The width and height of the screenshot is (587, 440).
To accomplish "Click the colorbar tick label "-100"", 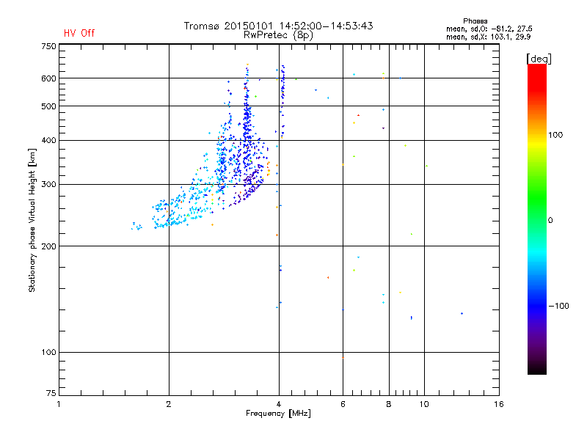I will 558,306.
